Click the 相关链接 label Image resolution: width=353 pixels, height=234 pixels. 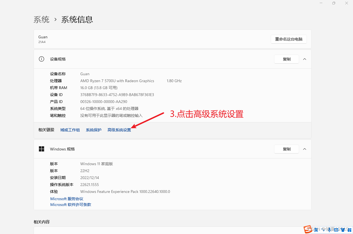pos(46,130)
